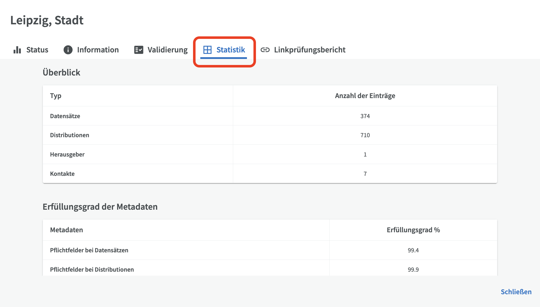
Task: Click the Pflichtfelder bei Distributionen row
Action: point(92,270)
